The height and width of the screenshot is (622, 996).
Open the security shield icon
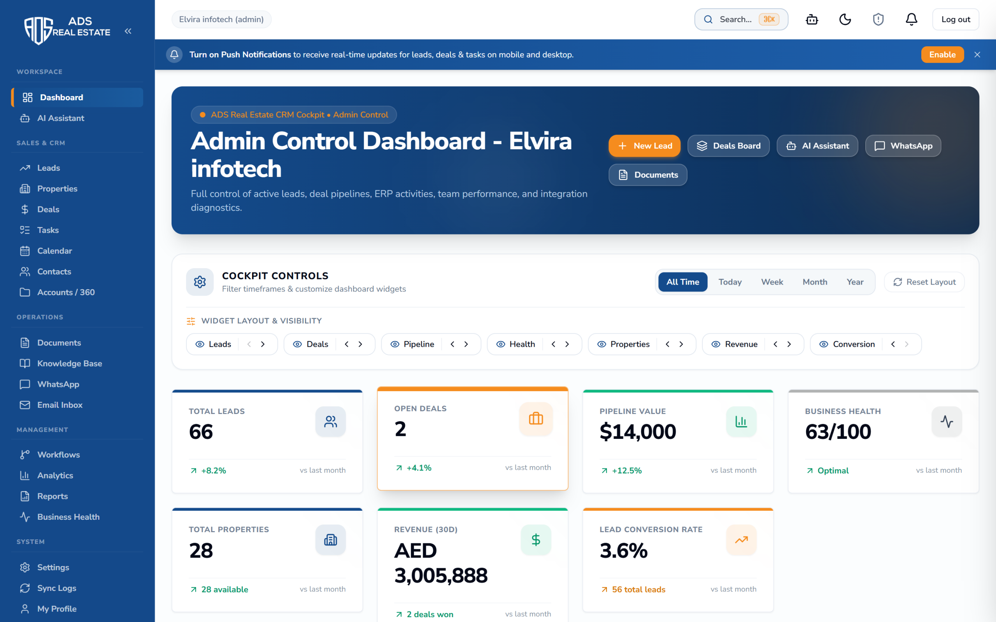878,19
